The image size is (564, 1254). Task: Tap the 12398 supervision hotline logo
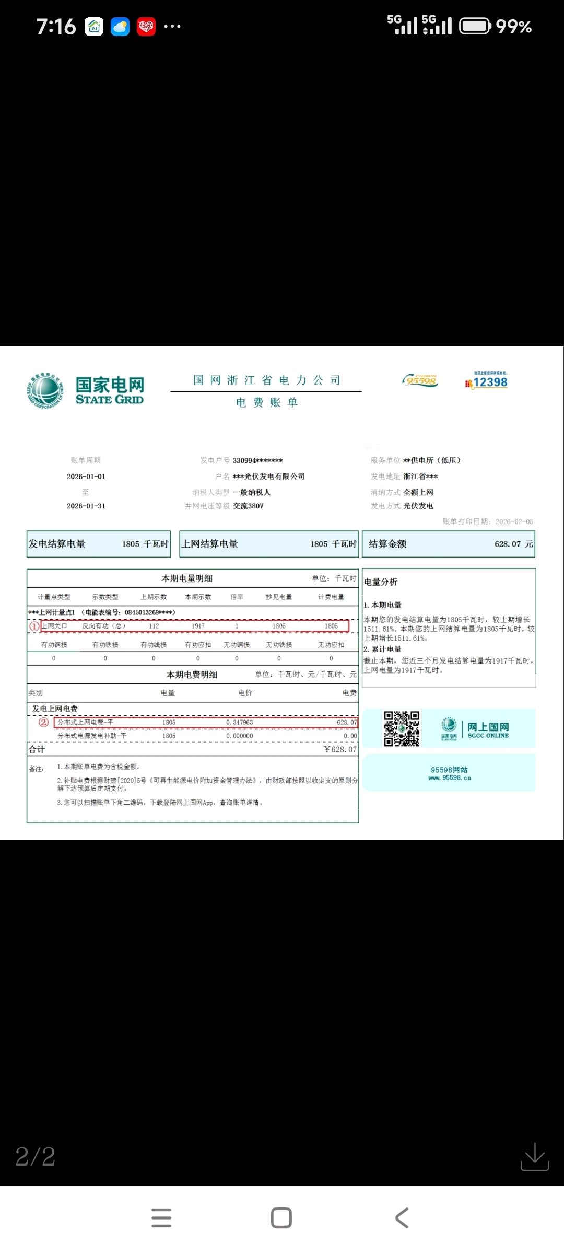click(x=487, y=381)
